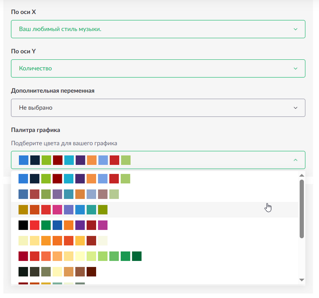Pick the first bright blue default palette in list

point(155,178)
